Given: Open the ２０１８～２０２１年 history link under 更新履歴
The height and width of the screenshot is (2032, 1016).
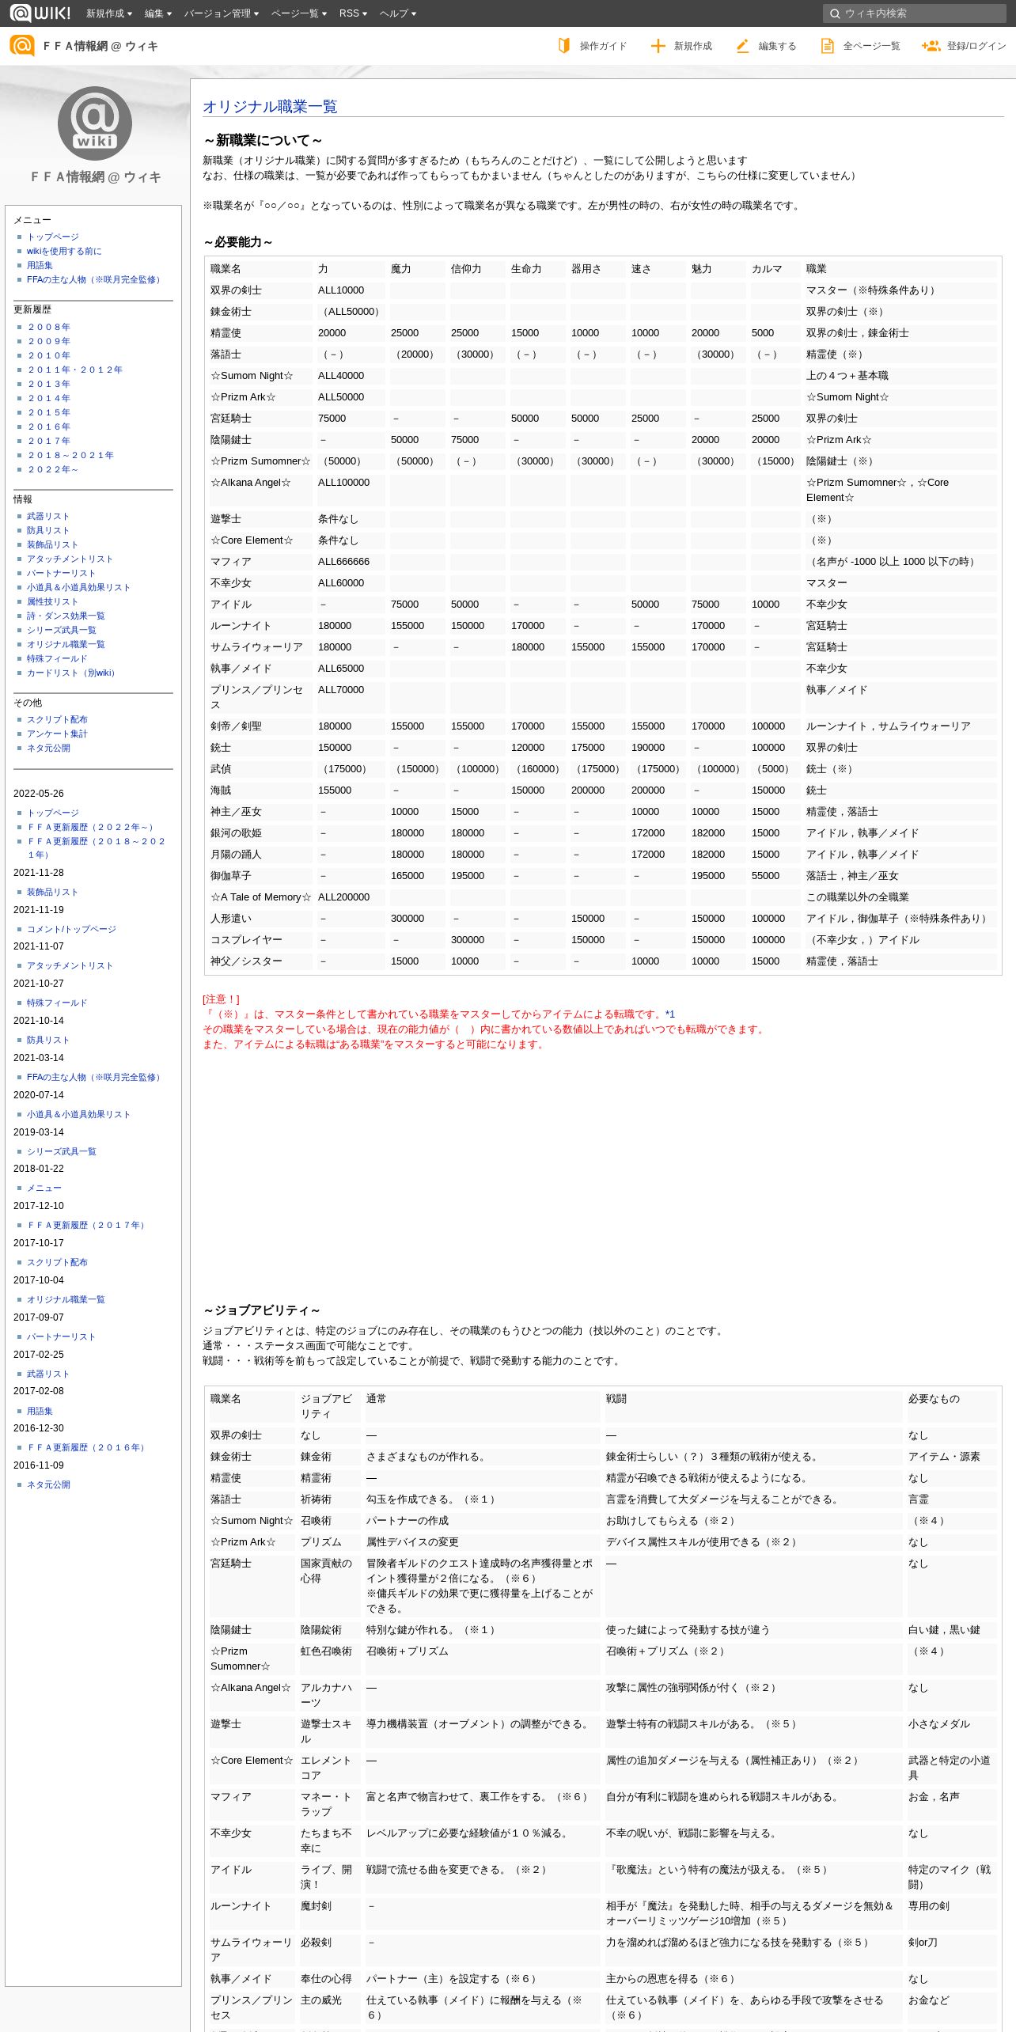Looking at the screenshot, I should [x=70, y=455].
